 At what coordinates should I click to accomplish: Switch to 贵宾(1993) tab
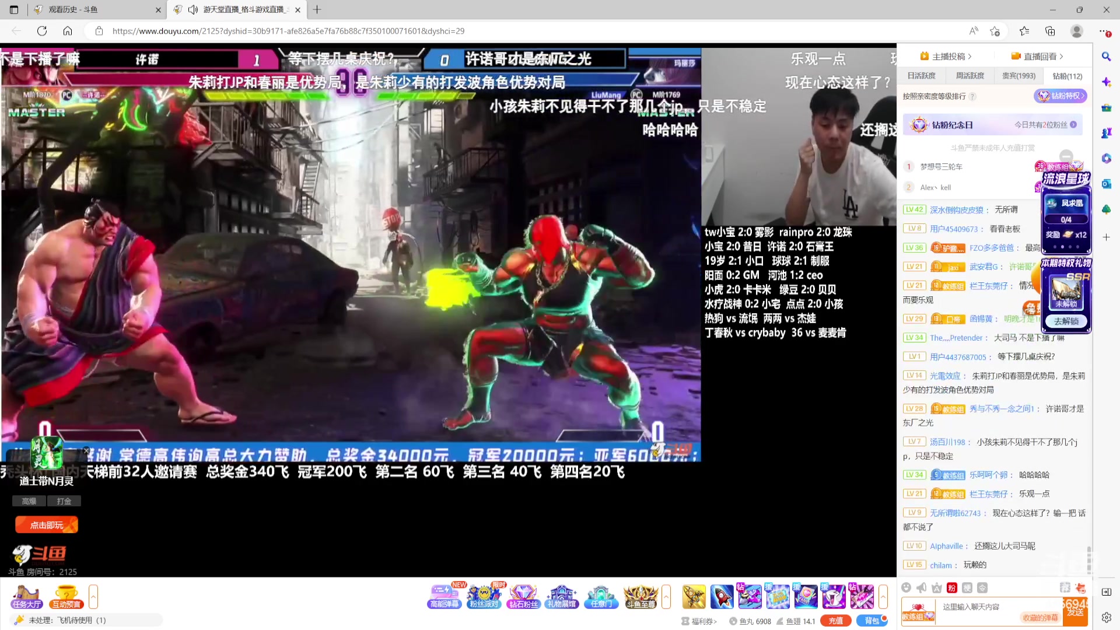click(1019, 76)
